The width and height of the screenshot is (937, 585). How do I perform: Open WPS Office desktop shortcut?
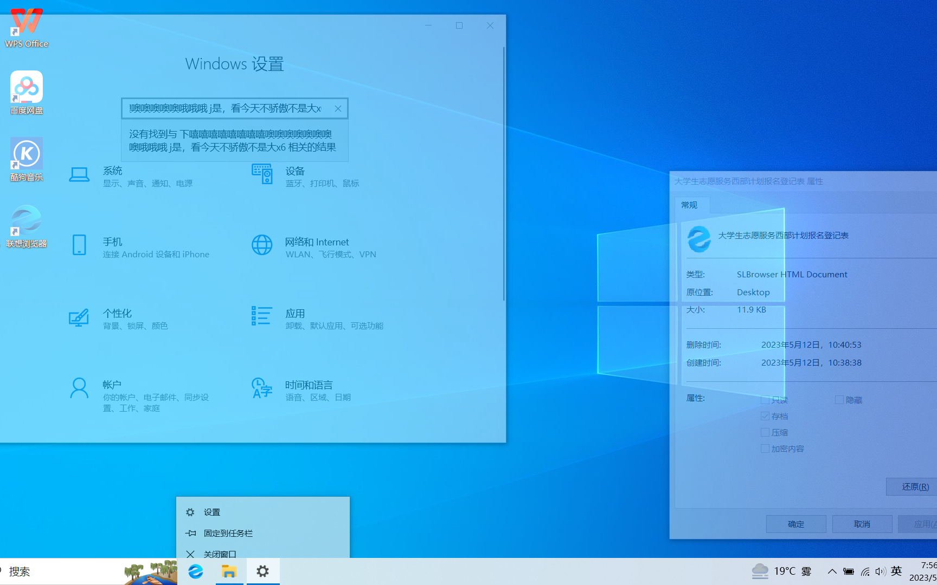(27, 28)
